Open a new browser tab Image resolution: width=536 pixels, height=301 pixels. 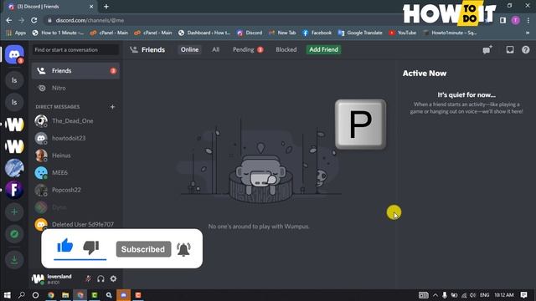point(106,7)
